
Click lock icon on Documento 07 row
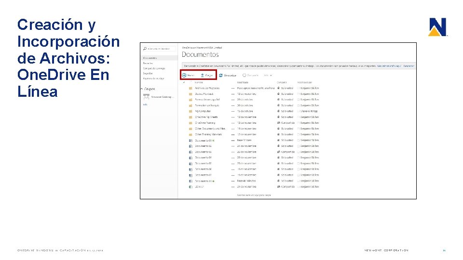pos(278,175)
